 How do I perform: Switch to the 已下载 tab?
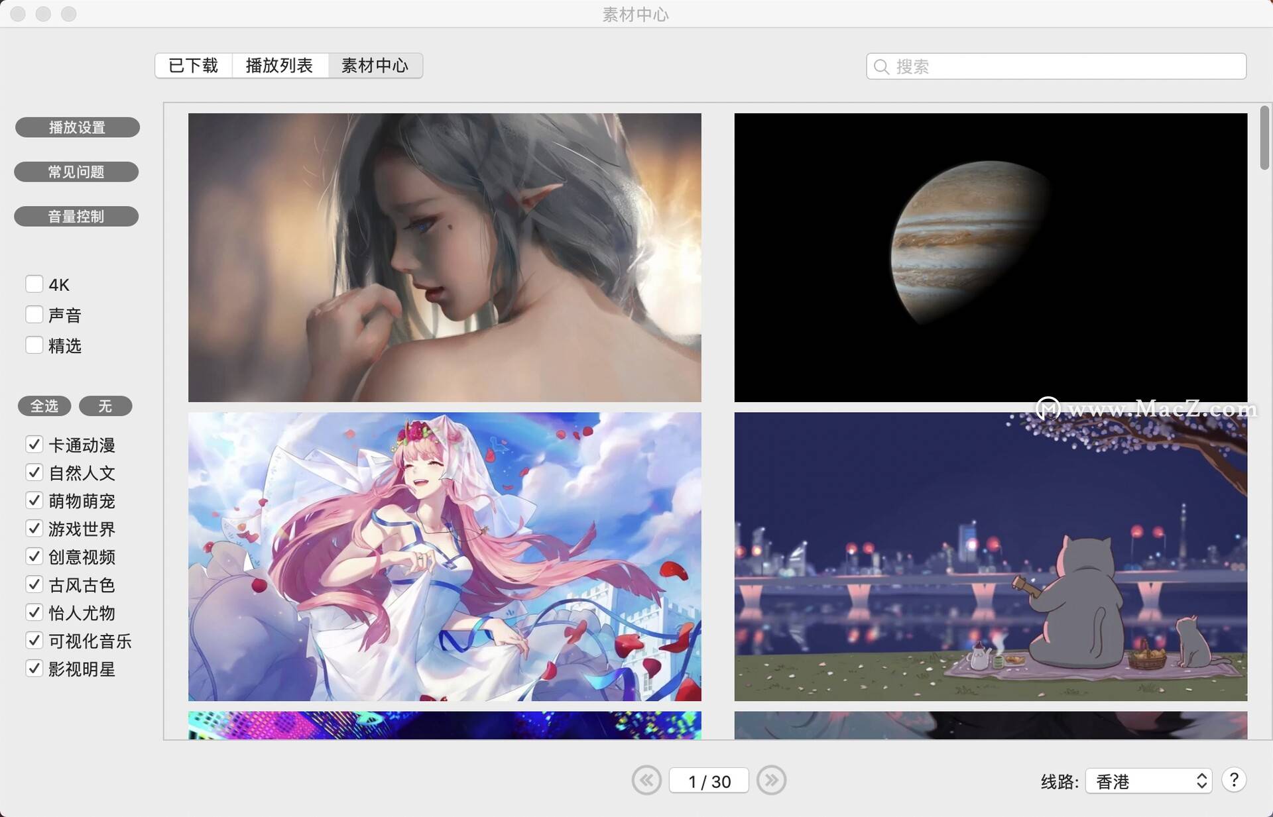point(193,66)
